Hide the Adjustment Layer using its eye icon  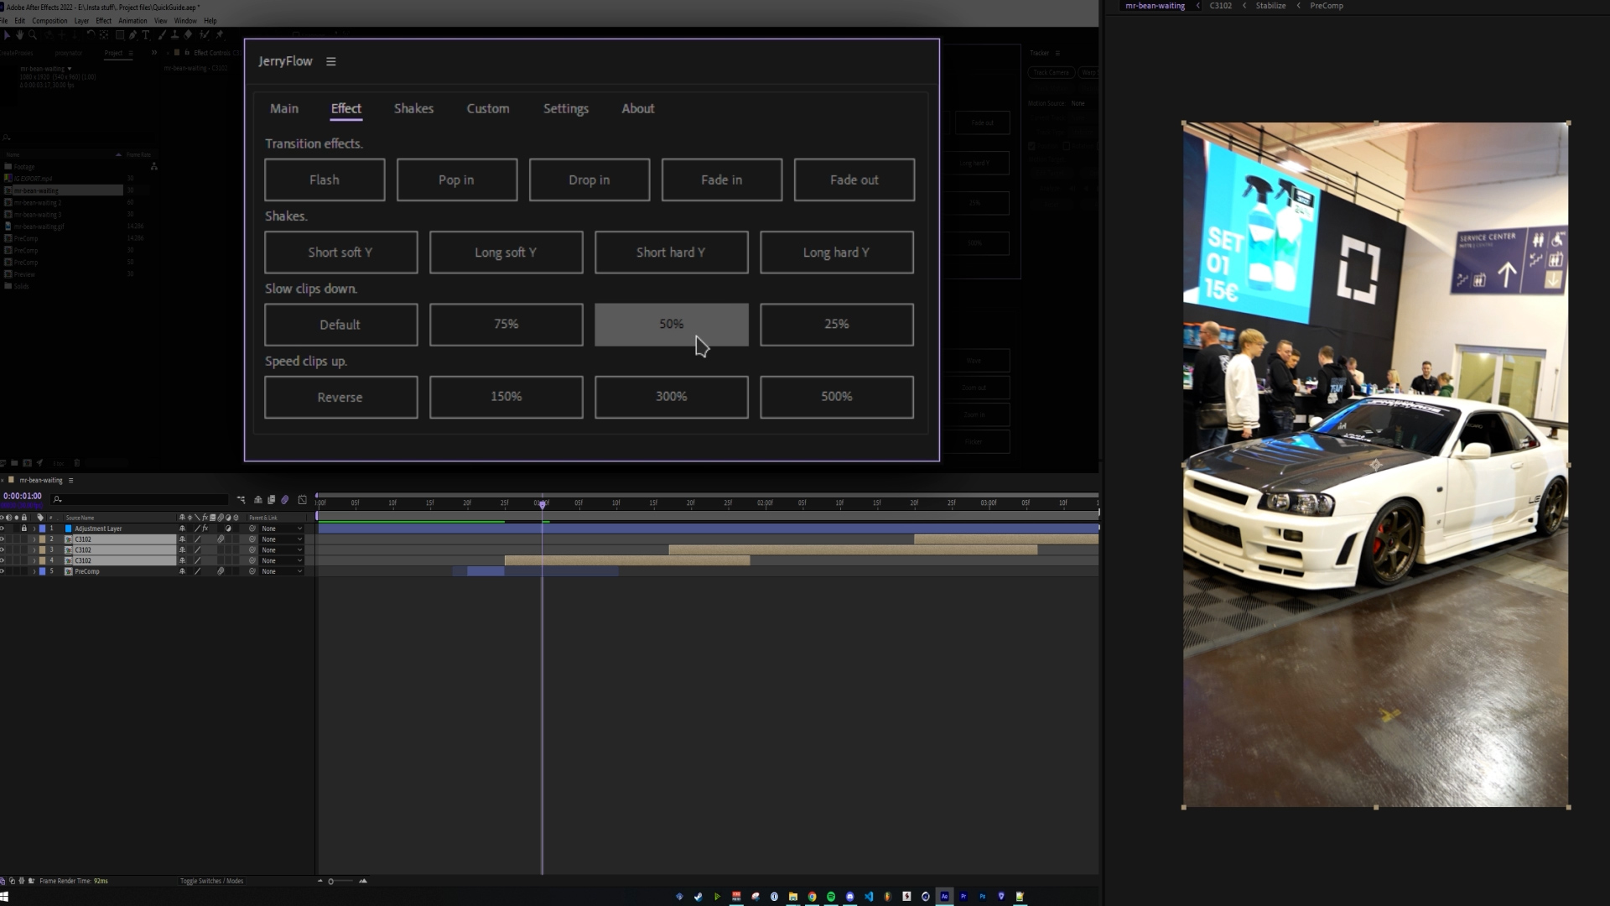coord(3,528)
